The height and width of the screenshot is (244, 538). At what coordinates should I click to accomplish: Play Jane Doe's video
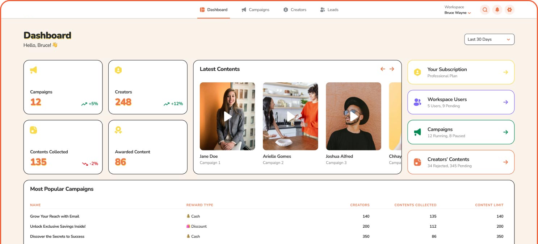(x=227, y=116)
